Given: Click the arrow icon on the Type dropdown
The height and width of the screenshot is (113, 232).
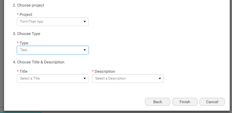Looking at the screenshot, I should [85, 50].
